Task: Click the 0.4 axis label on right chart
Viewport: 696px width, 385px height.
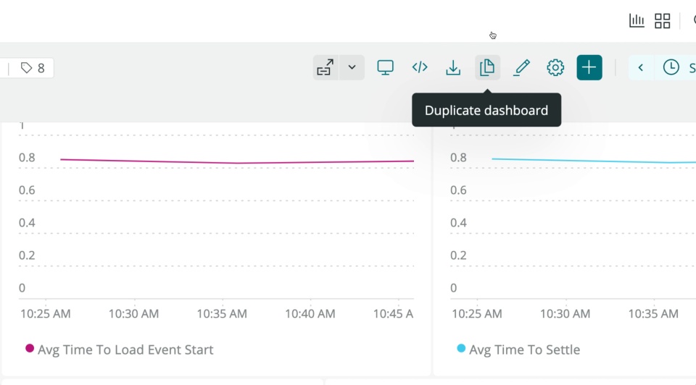Action: pyautogui.click(x=458, y=222)
